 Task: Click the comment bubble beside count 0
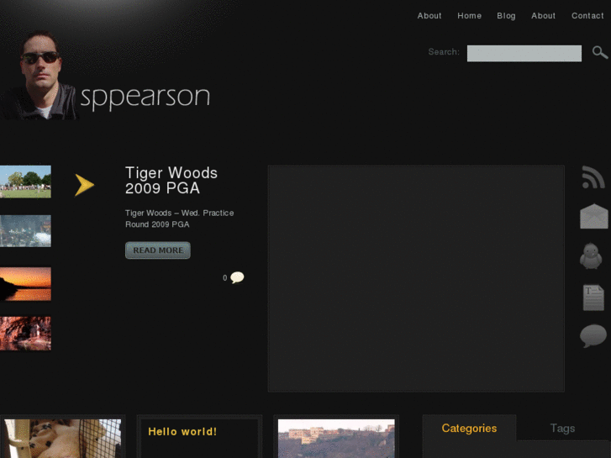[x=237, y=277]
